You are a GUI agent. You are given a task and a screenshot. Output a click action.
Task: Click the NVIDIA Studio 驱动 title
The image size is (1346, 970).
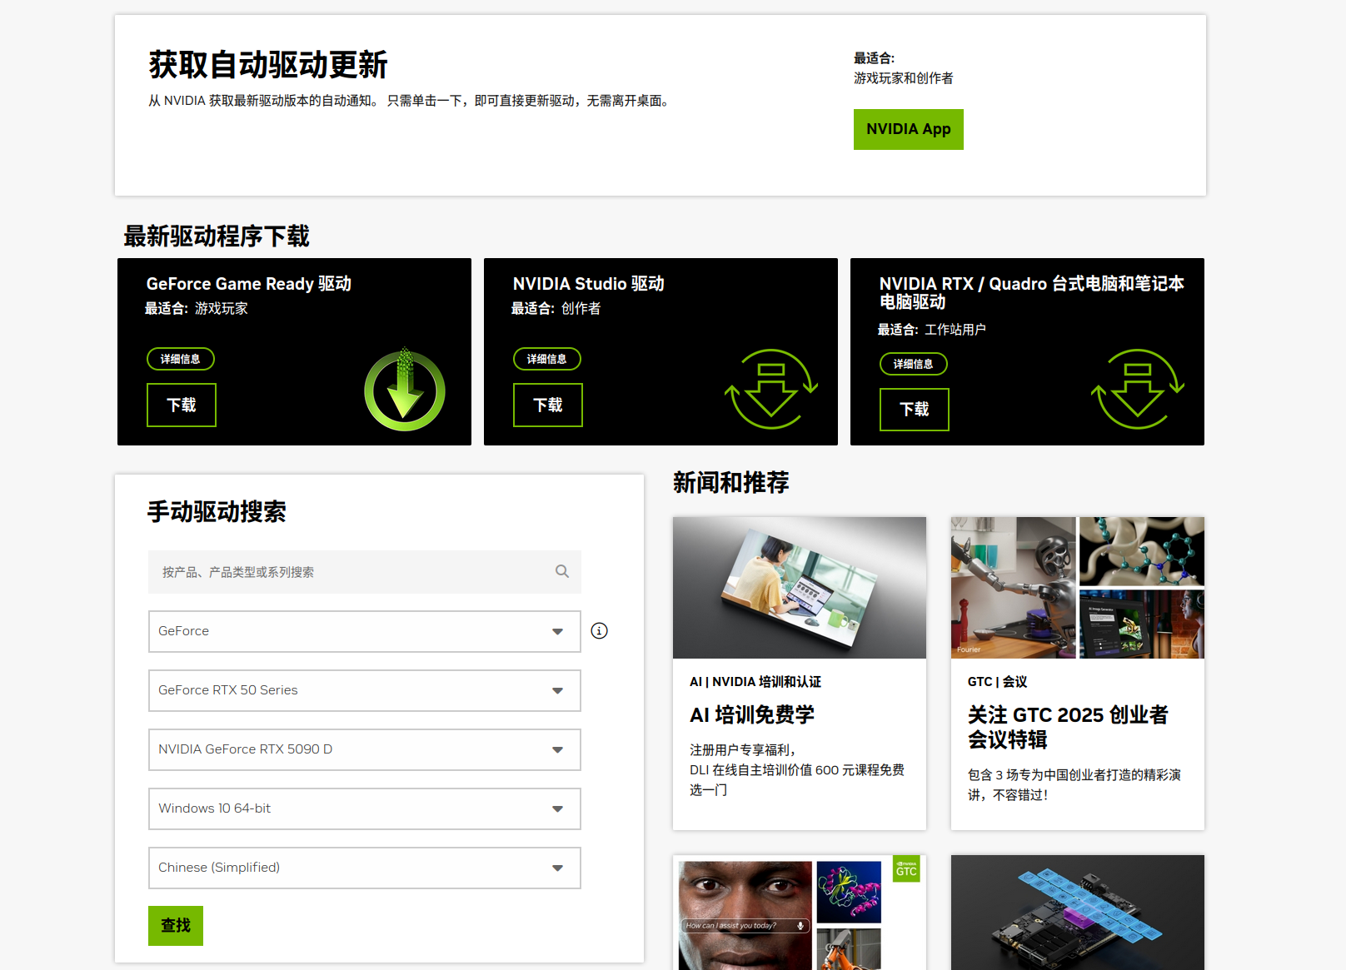[x=589, y=284]
